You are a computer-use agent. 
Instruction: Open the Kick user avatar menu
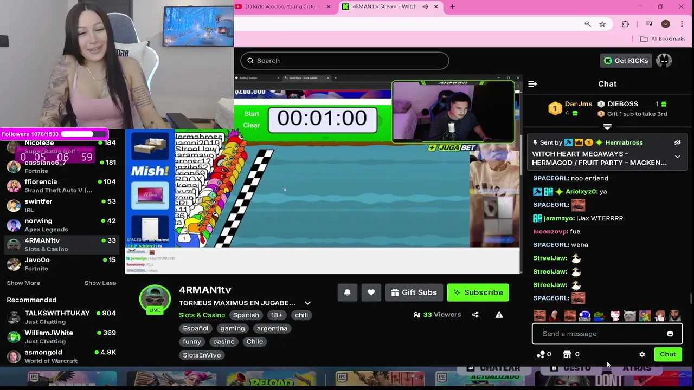[x=664, y=61]
